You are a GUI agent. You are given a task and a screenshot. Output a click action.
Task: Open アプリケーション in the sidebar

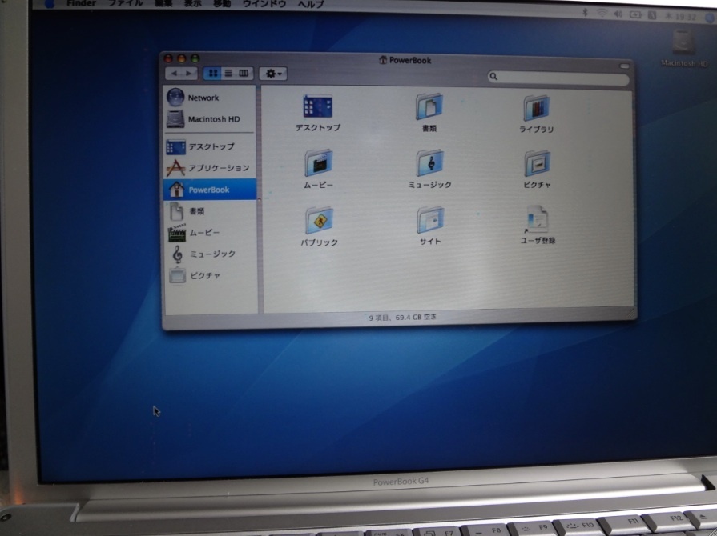[209, 168]
